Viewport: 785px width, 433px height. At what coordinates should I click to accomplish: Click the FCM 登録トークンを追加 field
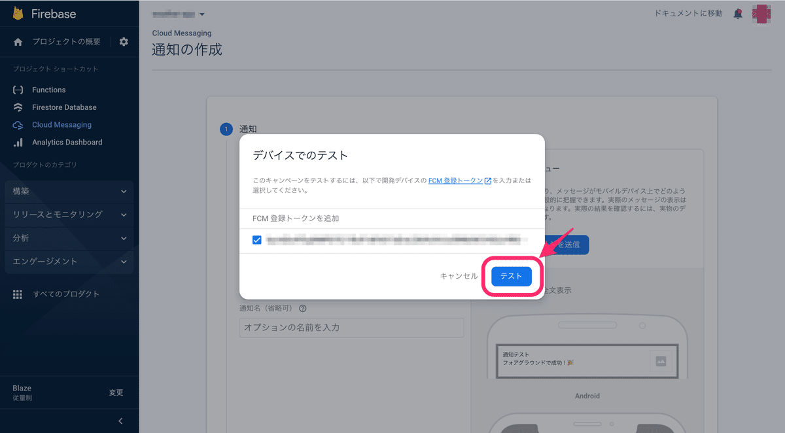(x=392, y=218)
